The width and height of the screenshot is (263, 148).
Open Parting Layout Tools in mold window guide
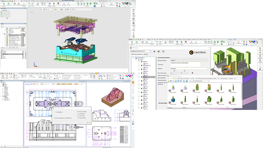coord(134,15)
